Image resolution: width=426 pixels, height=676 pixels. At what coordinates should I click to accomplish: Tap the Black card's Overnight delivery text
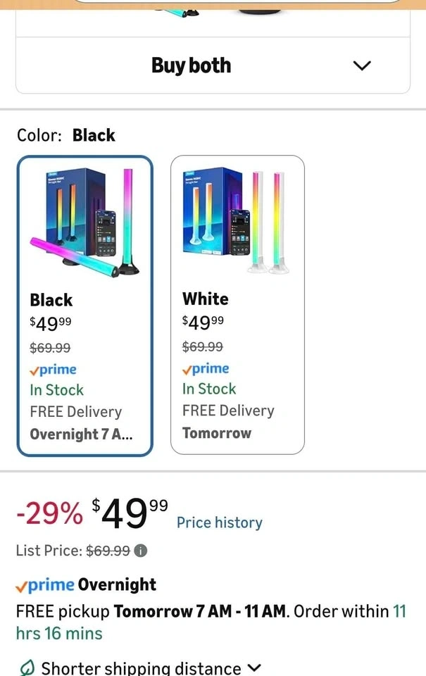[81, 434]
